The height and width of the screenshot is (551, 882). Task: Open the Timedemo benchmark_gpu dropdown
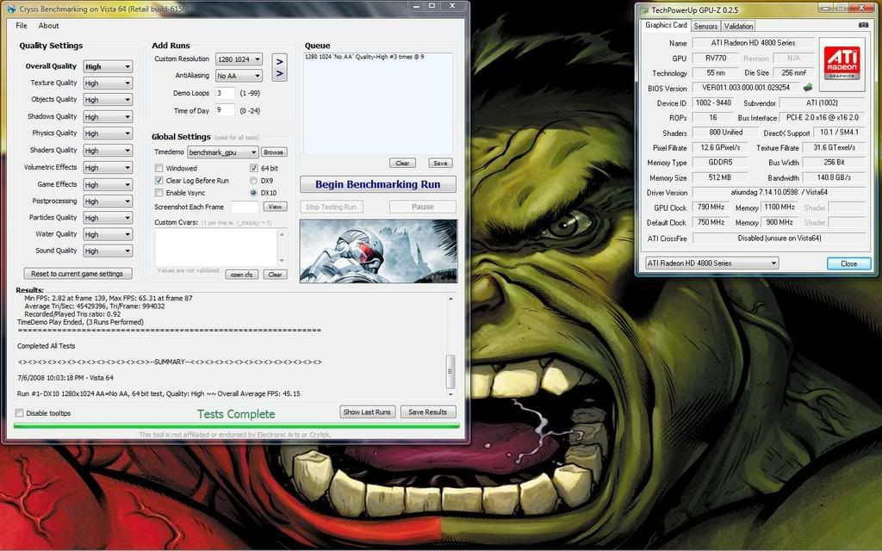point(223,152)
